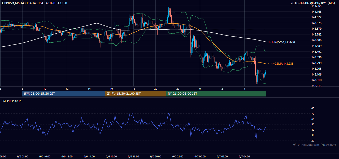Image resolution: width=339 pixels, height=159 pixels.
Task: Click the 9/6 14:00 date label
Action: click(89, 156)
